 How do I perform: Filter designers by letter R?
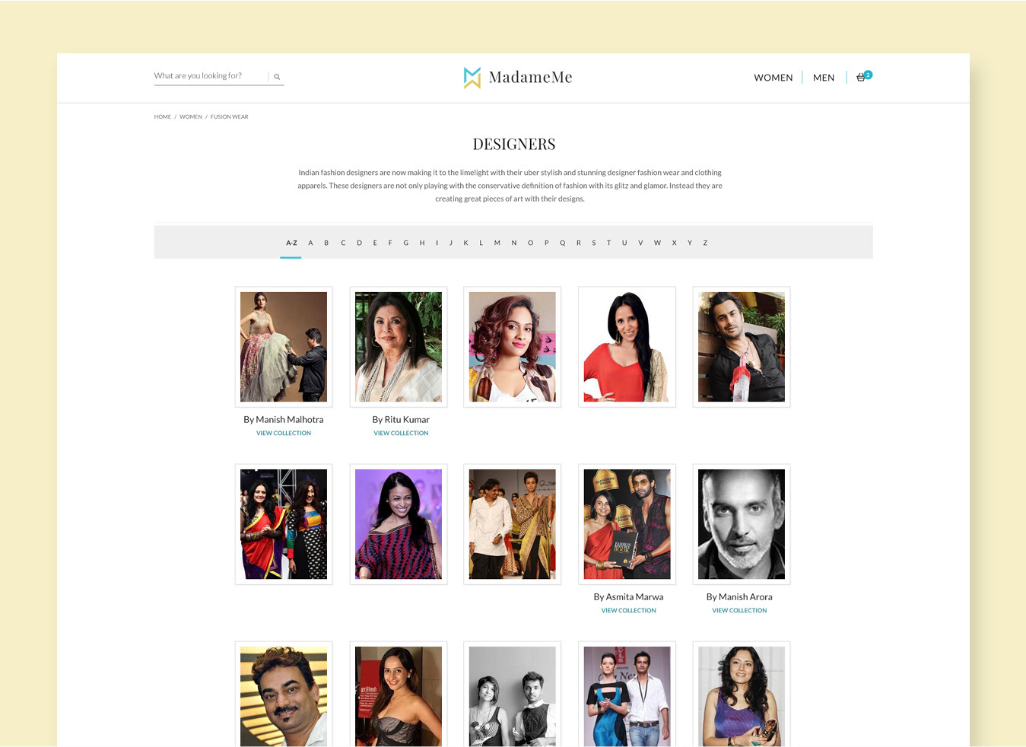[x=579, y=243]
